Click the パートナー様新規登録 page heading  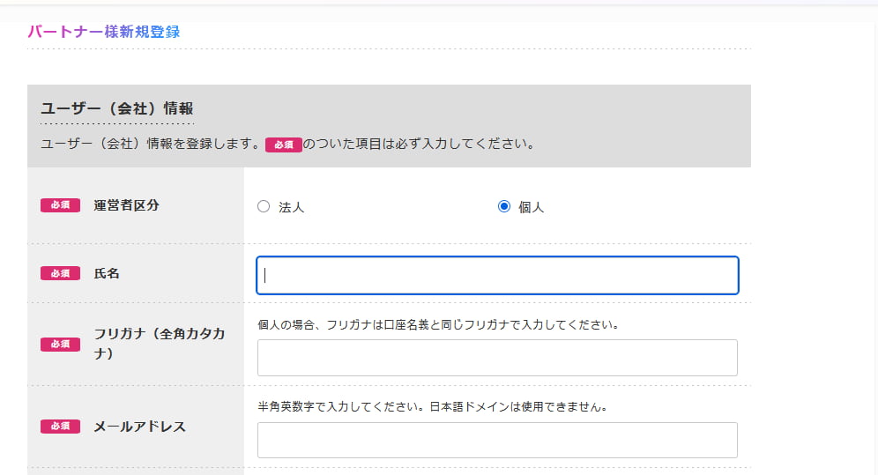point(104,32)
